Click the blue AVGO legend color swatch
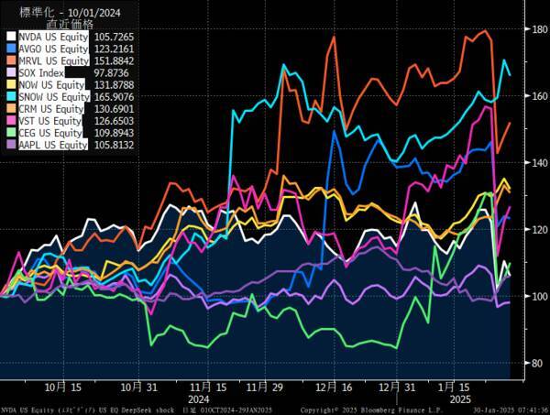Viewport: 550px width, 415px height. click(12, 49)
